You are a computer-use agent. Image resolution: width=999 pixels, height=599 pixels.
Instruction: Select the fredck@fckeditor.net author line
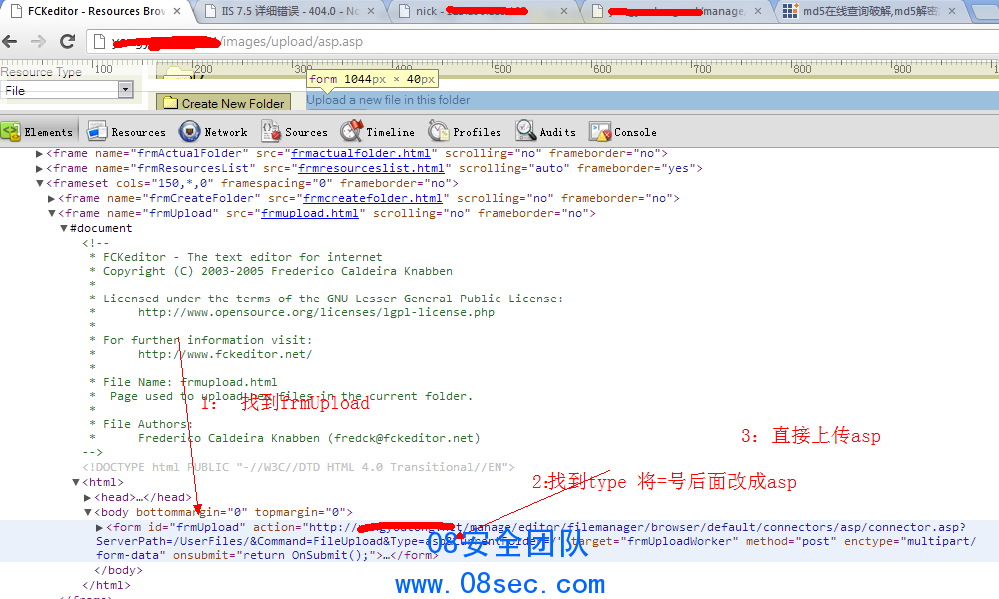[x=309, y=438]
